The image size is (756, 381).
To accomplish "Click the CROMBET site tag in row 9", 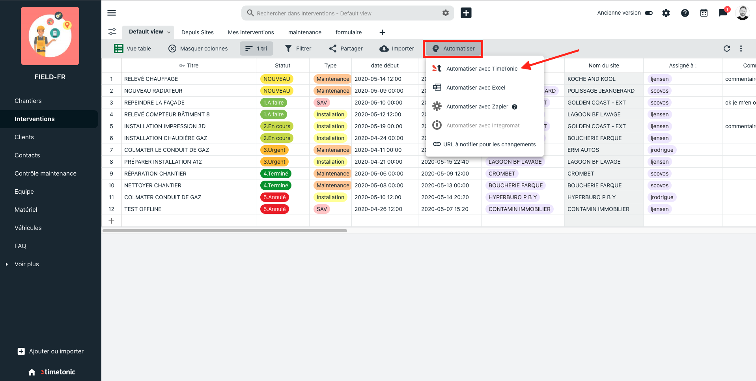I will point(502,174).
